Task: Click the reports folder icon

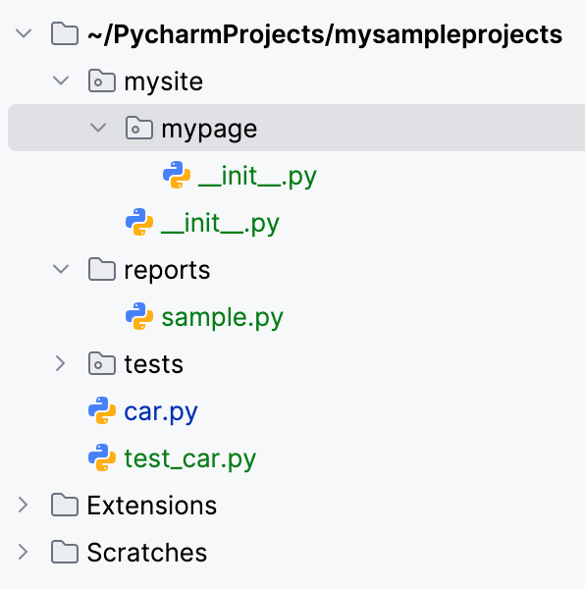Action: click(102, 269)
